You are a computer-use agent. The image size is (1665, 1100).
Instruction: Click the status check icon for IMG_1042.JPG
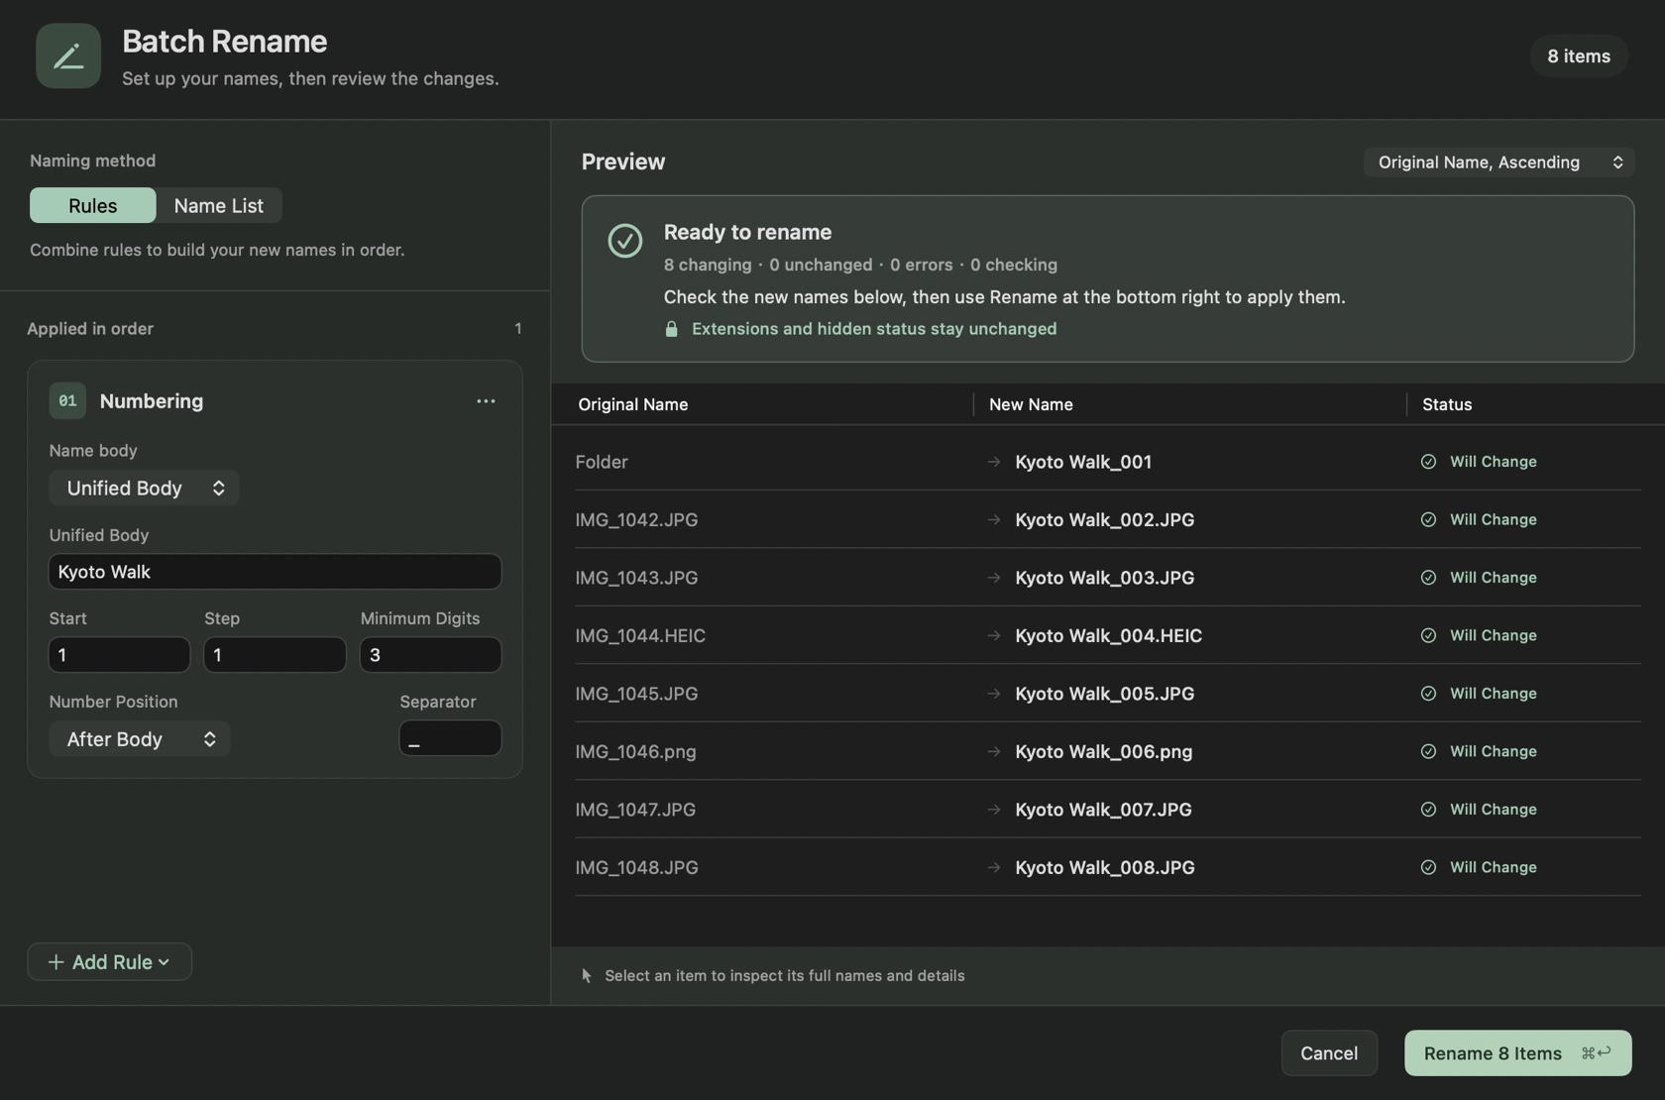point(1428,519)
